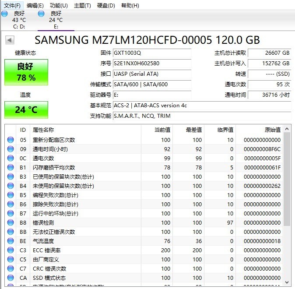Select the 闪存磨损平均次数 attribute row
The height and width of the screenshot is (289, 295).
click(144, 168)
